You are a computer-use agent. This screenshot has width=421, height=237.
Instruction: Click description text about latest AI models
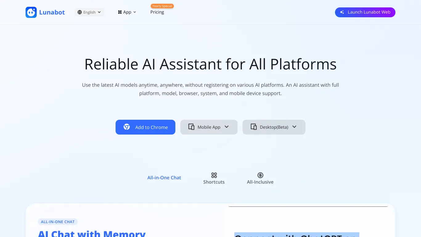point(211,89)
